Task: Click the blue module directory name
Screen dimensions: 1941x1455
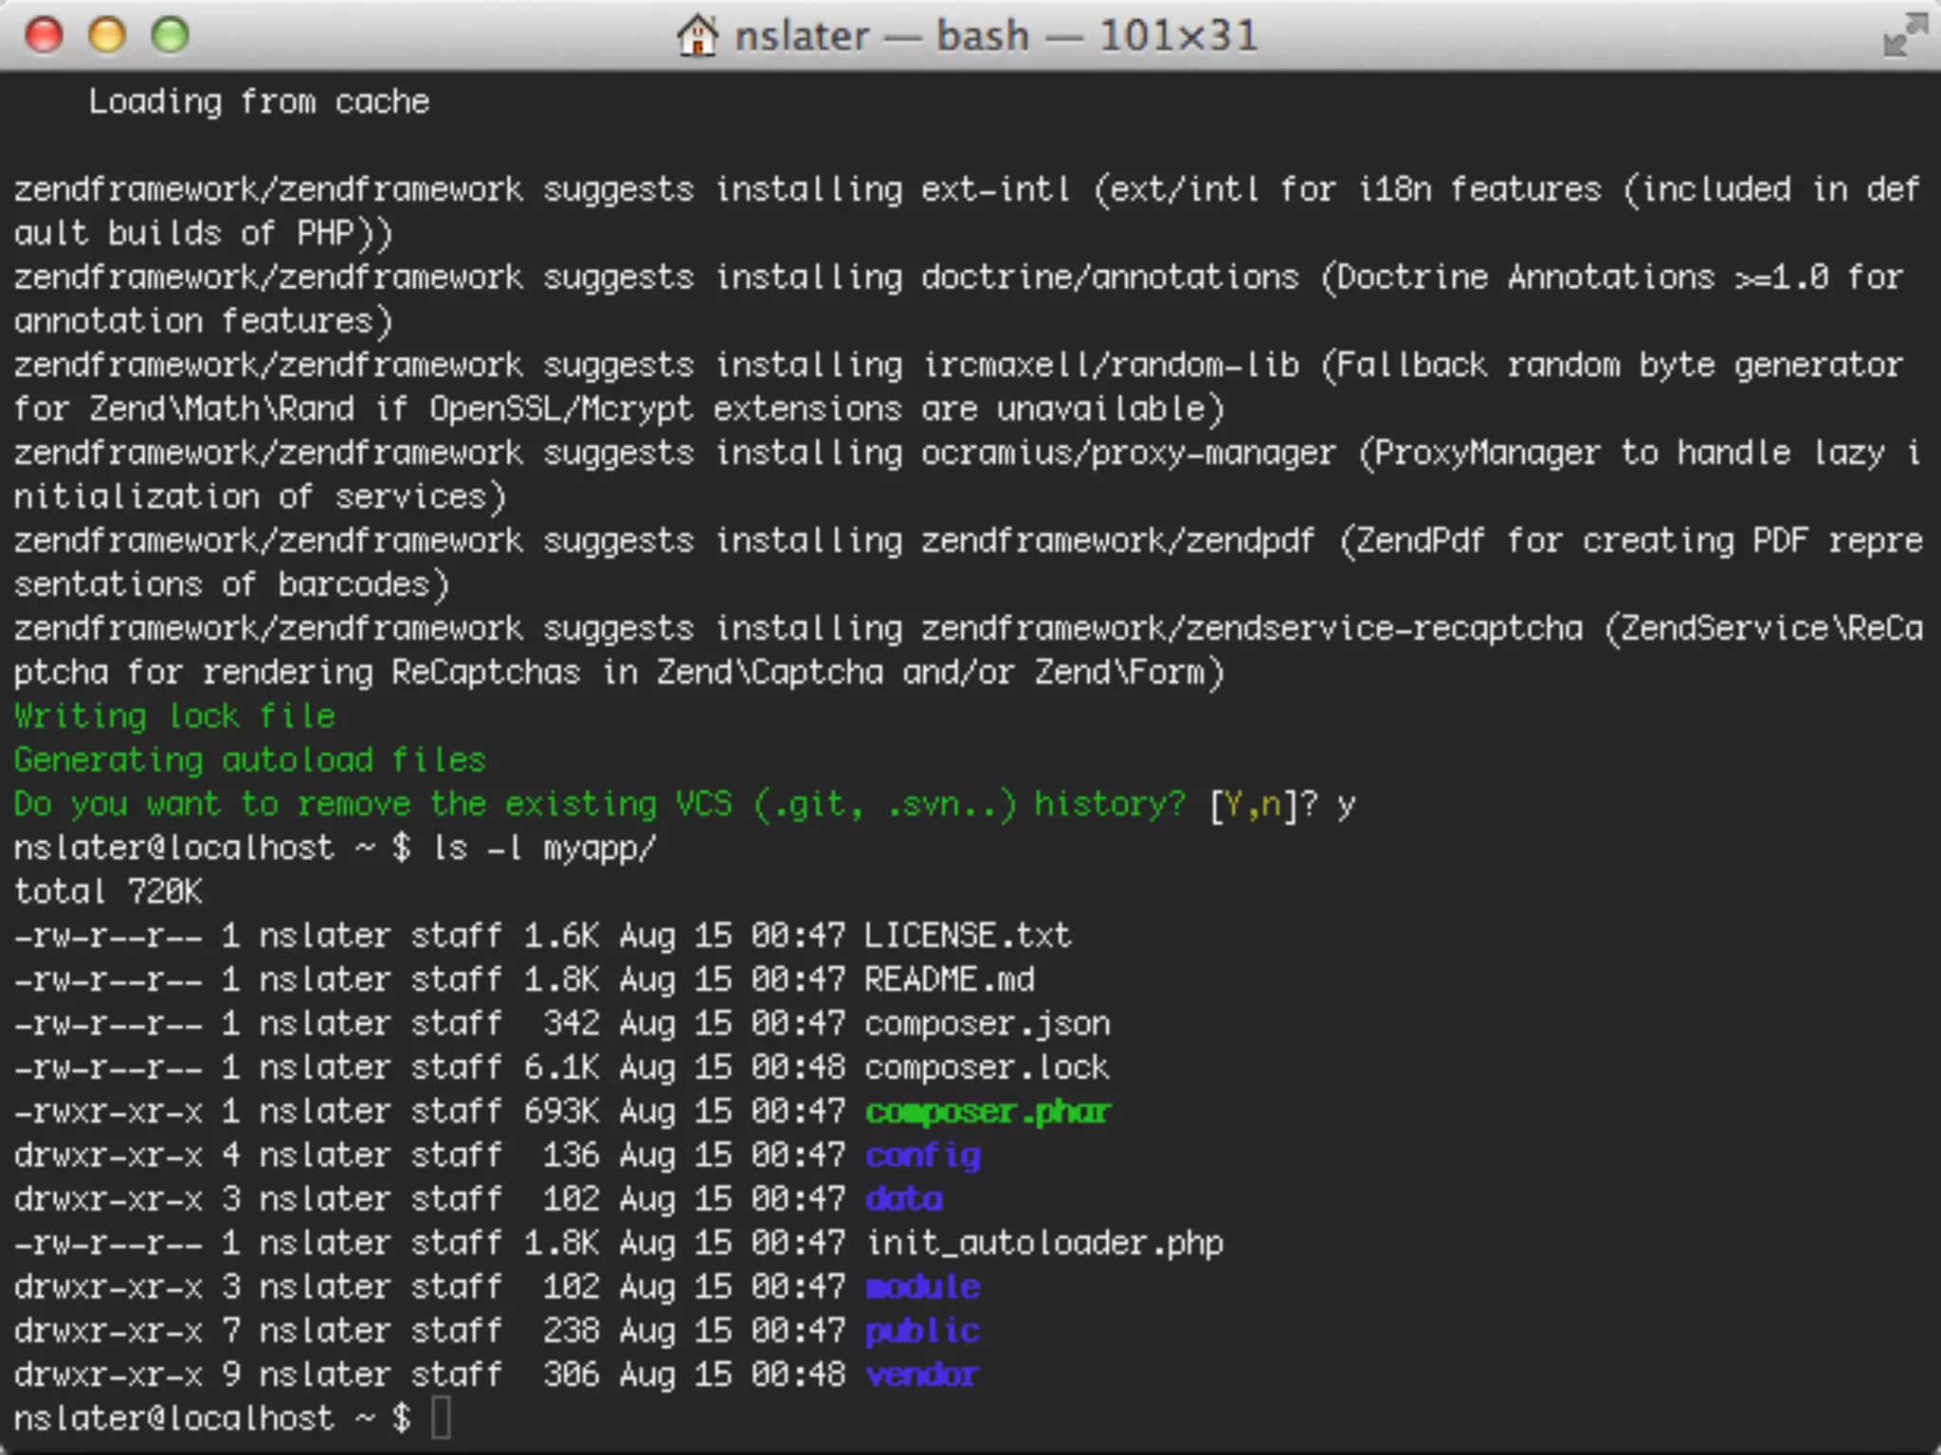Action: pos(922,1287)
